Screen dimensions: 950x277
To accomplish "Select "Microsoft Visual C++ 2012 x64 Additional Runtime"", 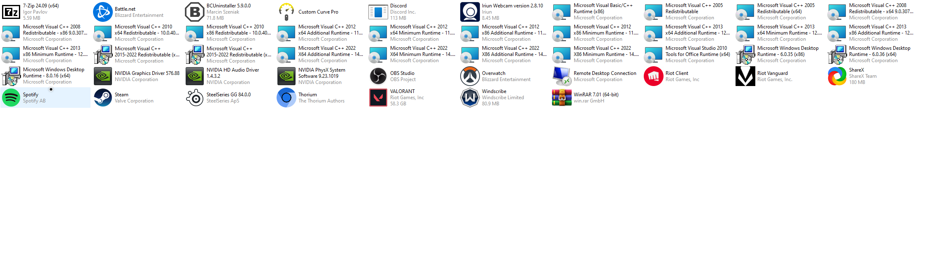I will point(321,33).
